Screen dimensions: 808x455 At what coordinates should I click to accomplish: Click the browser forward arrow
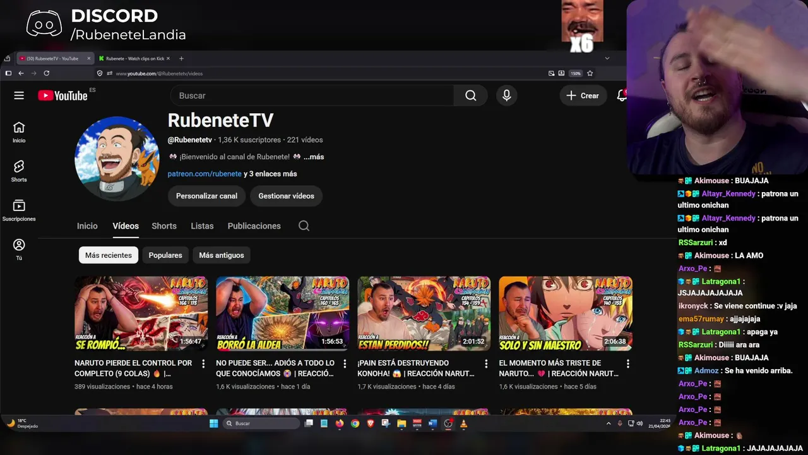(x=33, y=73)
